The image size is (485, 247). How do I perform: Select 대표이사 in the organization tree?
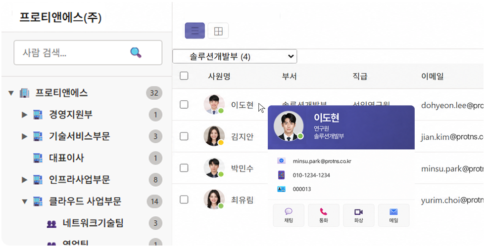(x=66, y=158)
